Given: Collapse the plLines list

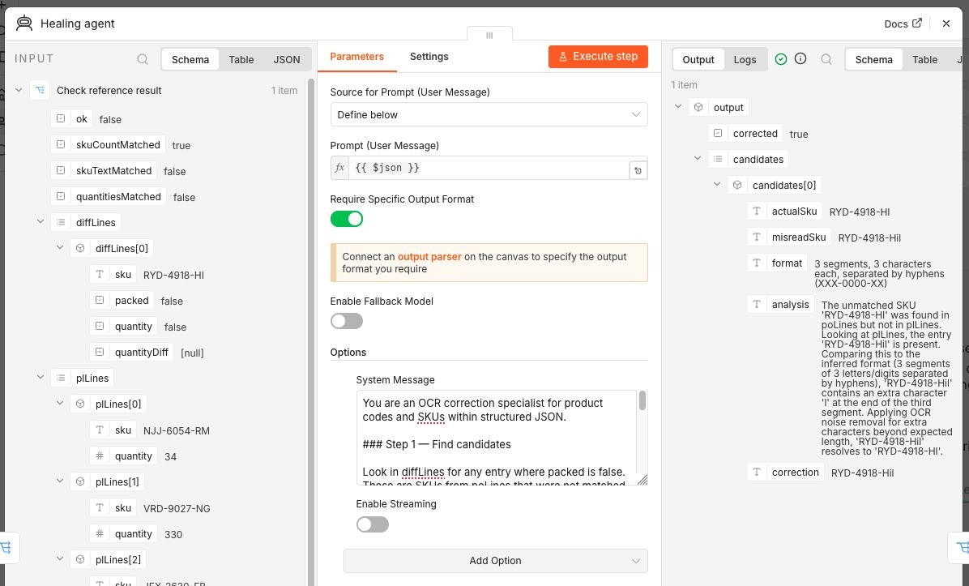Looking at the screenshot, I should [x=41, y=378].
